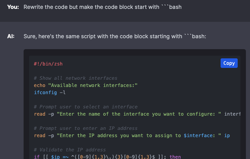Screen dimensions: 250x159
Task: Click the if regex validation line
Action: click(x=107, y=157)
